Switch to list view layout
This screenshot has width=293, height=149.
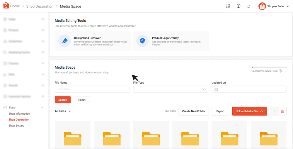tap(274, 111)
